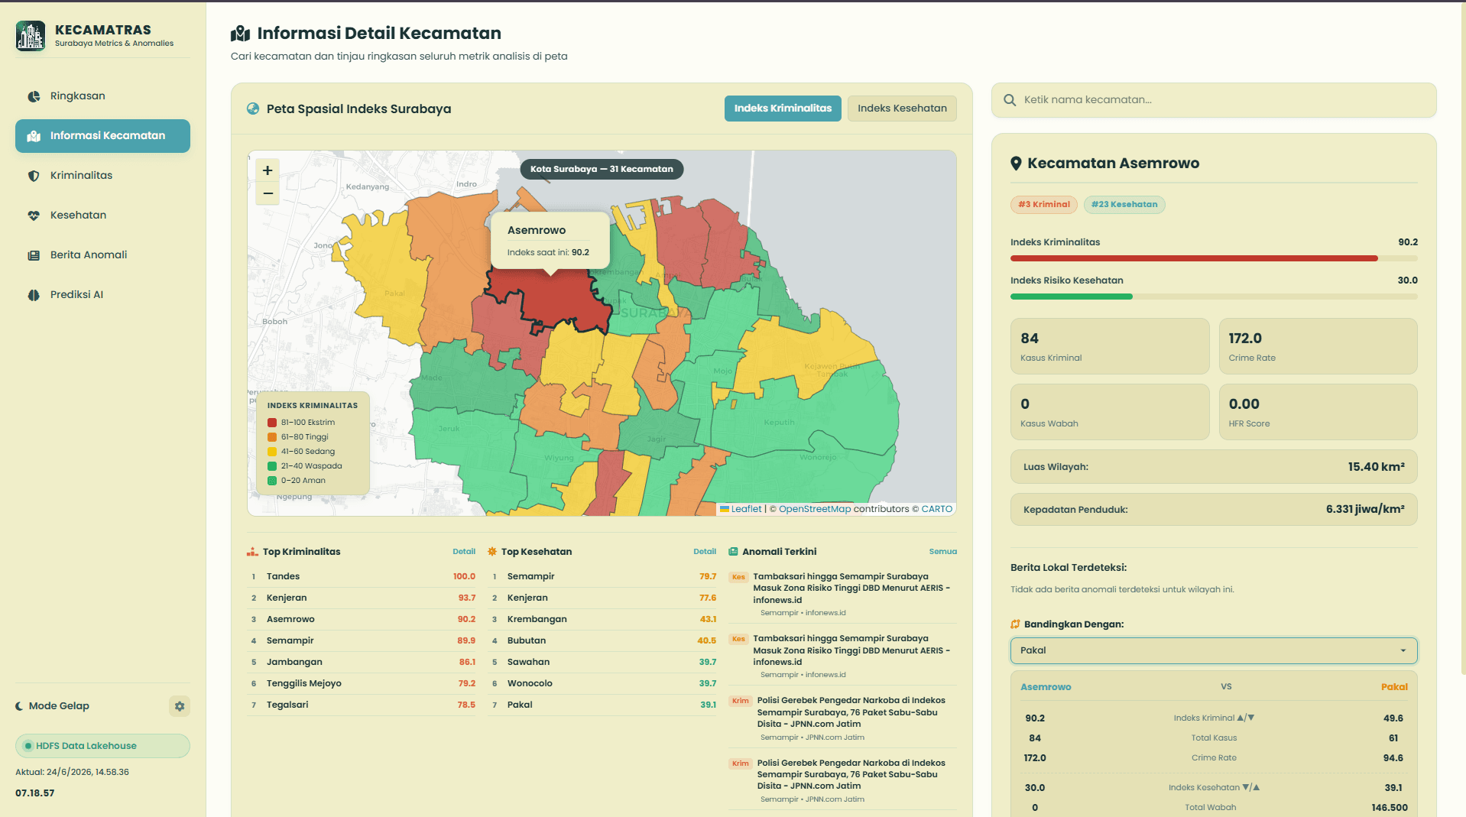Select Informasi Kecamatan in sidebar
The width and height of the screenshot is (1466, 817).
102,136
